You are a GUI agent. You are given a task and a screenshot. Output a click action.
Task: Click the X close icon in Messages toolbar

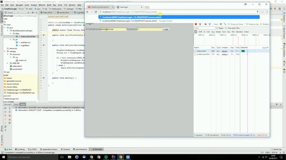[5, 116]
